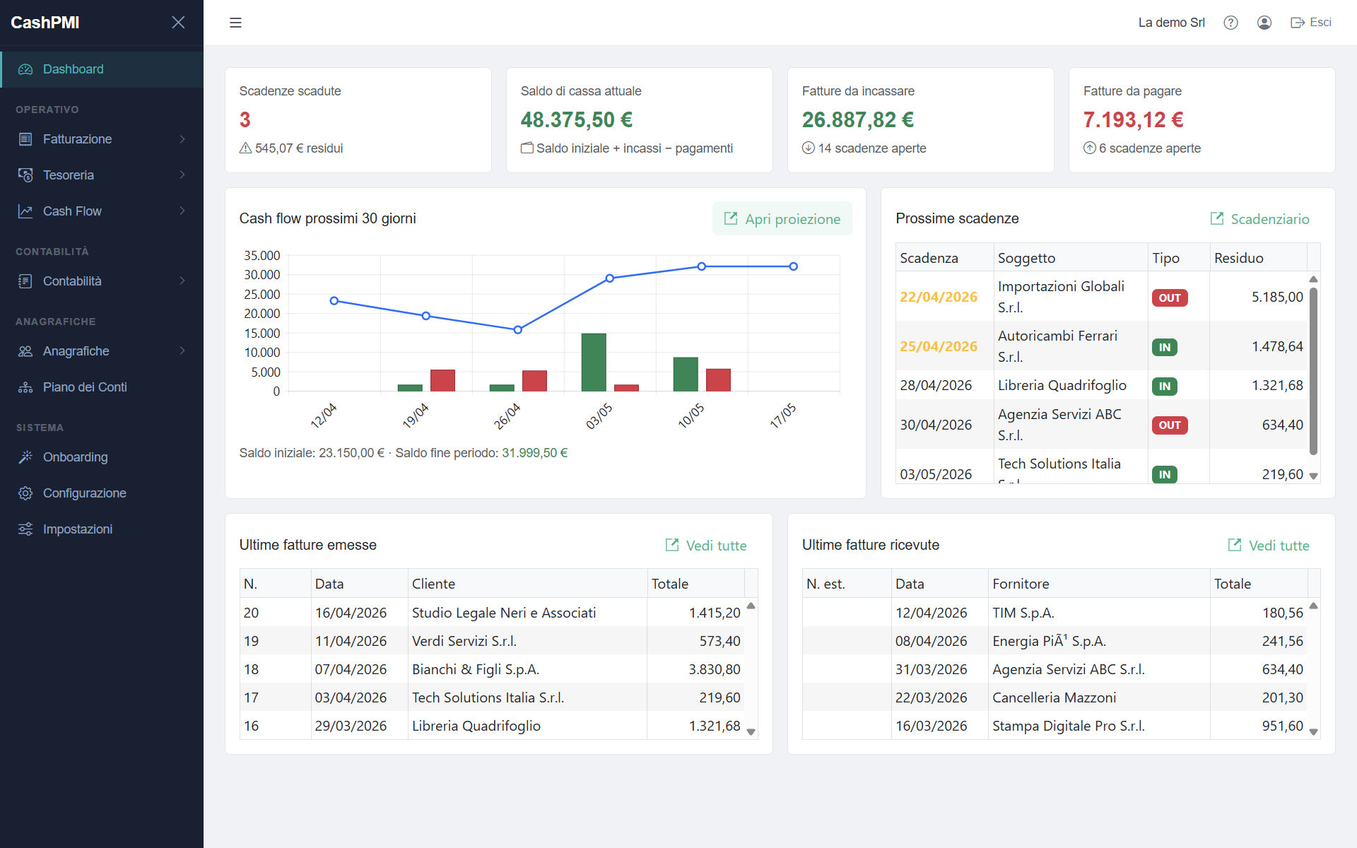Click the CashPMI logo text
Image resolution: width=1357 pixels, height=848 pixels.
tap(45, 23)
